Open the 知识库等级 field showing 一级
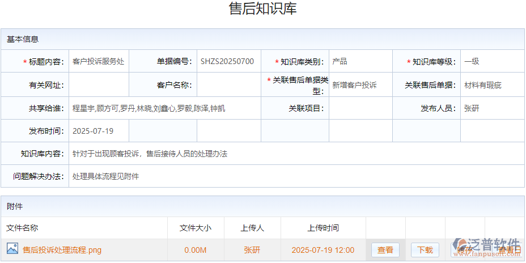 492,62
